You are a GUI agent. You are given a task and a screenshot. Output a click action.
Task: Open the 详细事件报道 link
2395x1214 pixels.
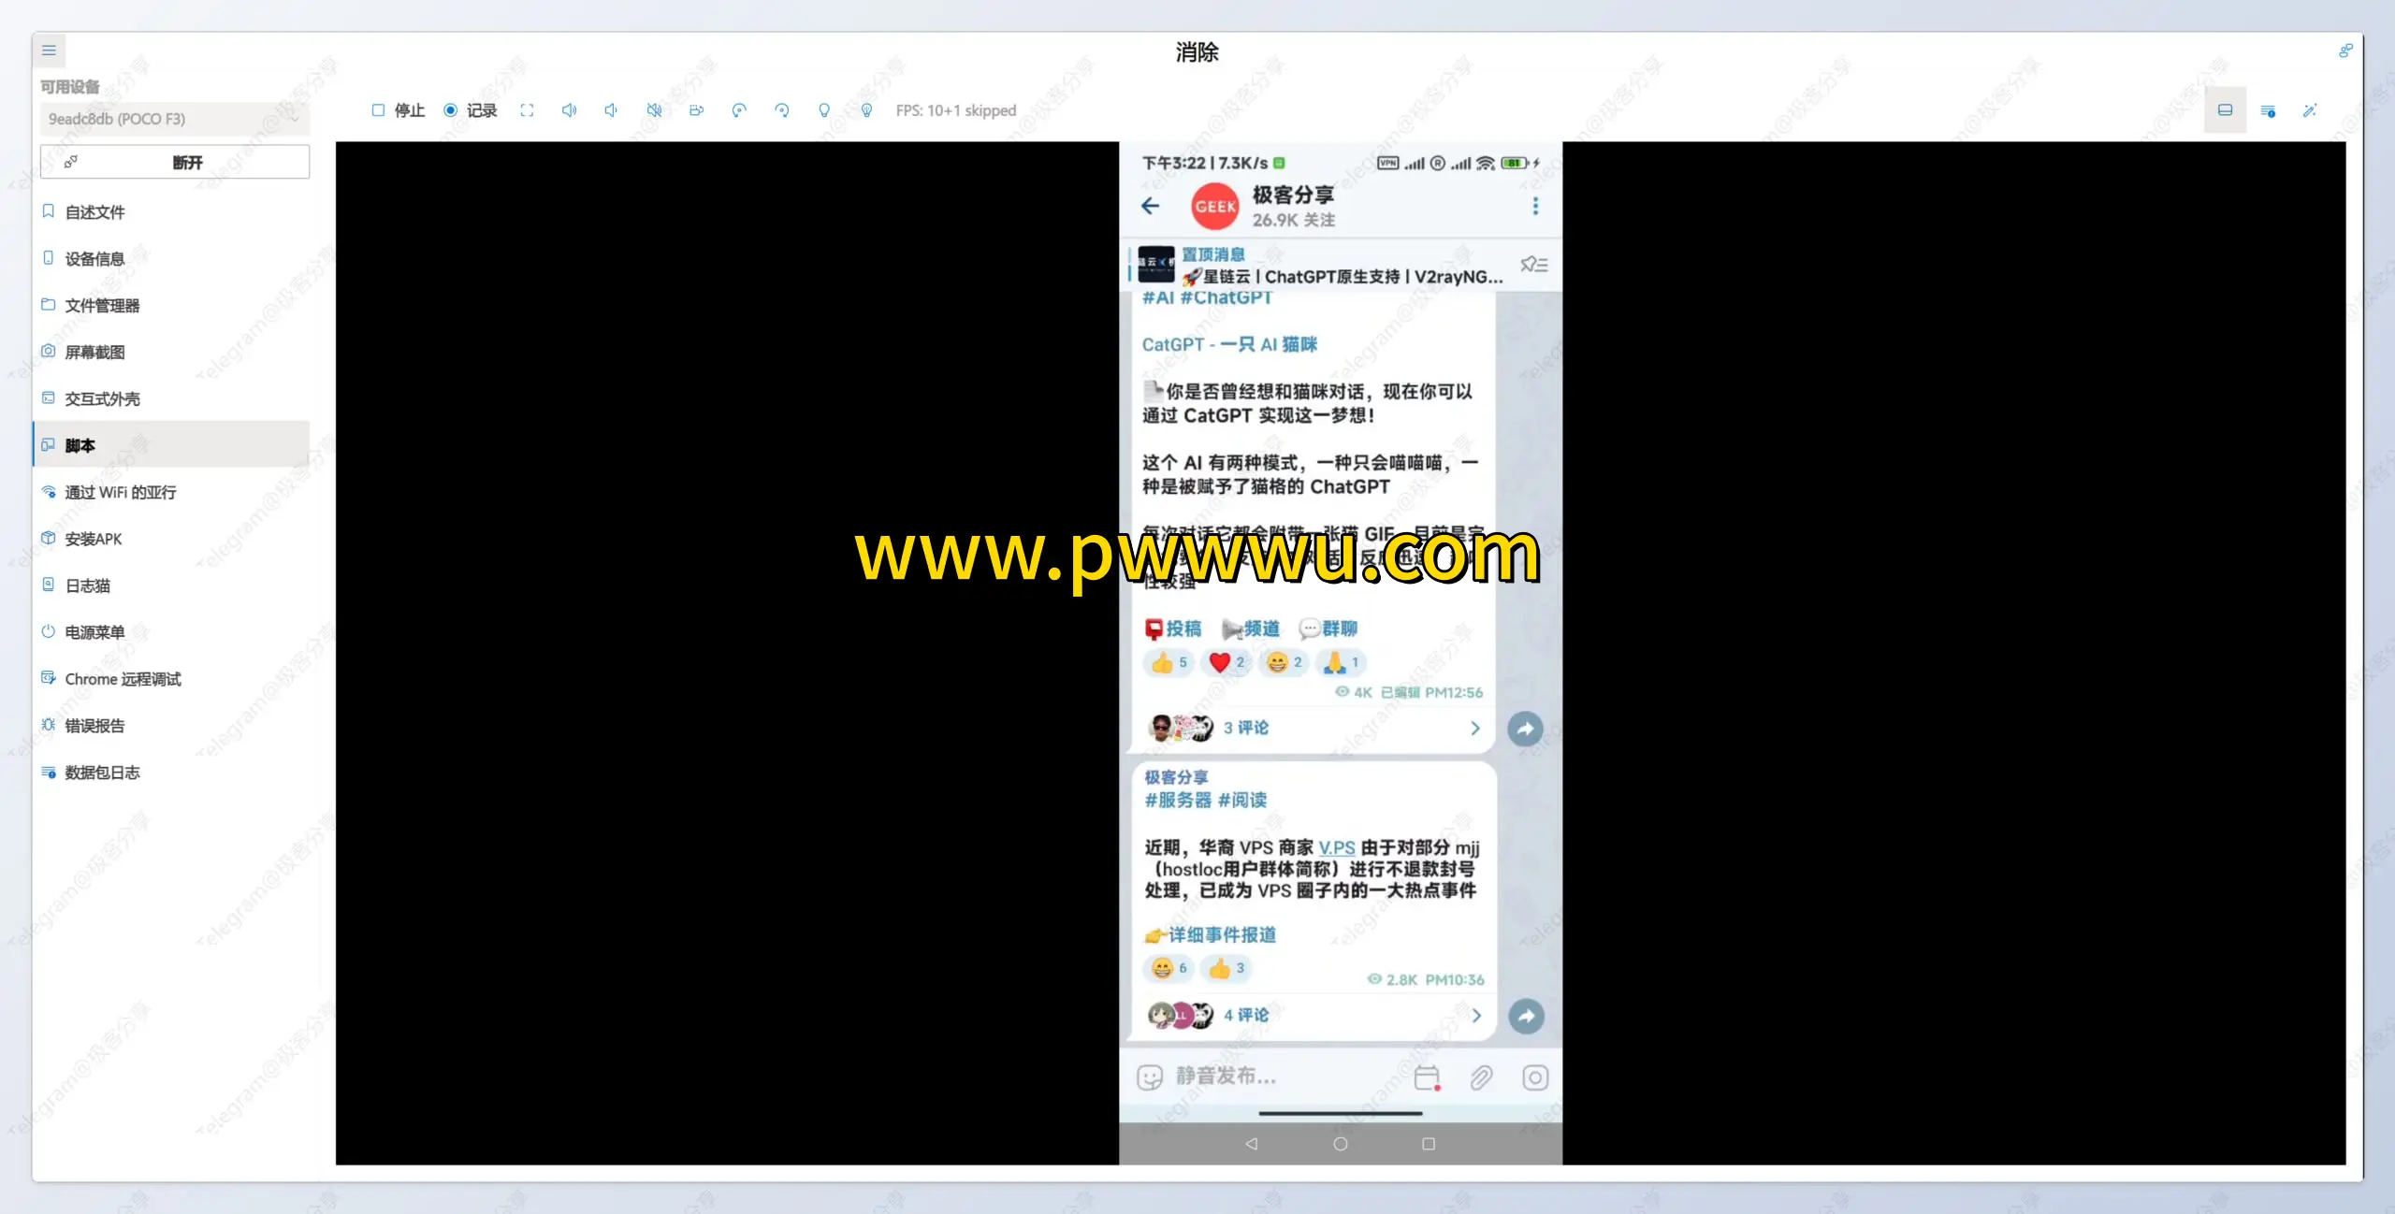point(1221,935)
